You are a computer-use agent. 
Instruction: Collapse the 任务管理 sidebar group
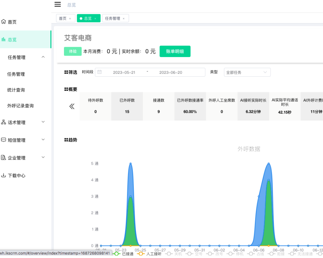click(x=43, y=57)
